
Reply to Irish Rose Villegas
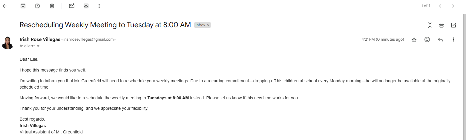440,39
